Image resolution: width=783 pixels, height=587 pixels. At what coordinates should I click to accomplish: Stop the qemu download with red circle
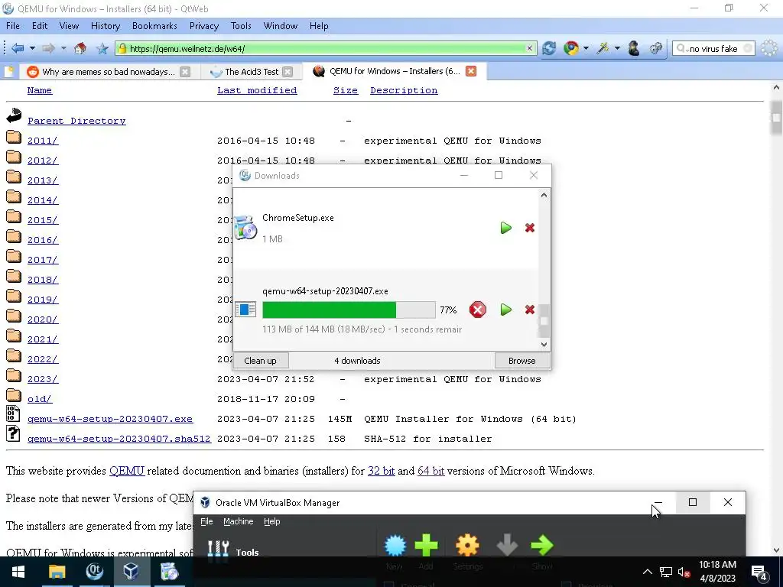click(x=477, y=310)
